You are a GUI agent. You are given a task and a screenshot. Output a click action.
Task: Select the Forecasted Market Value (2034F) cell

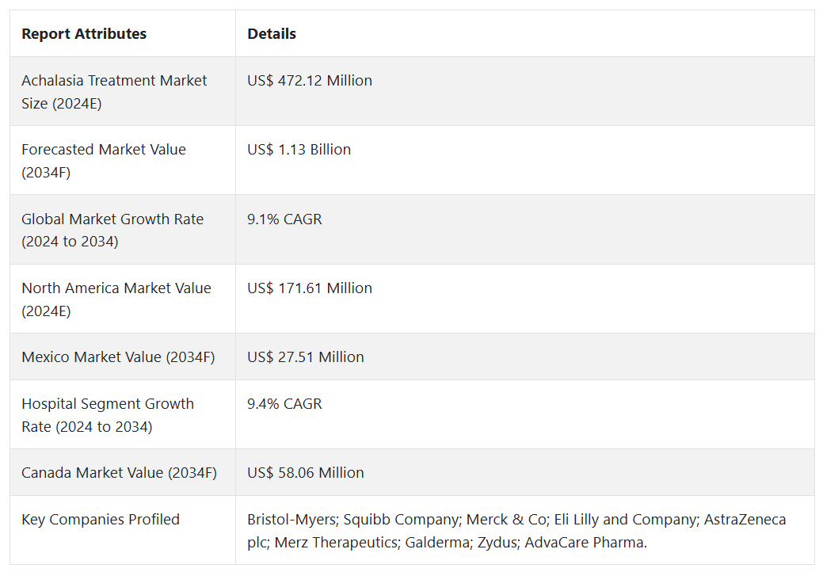click(104, 161)
